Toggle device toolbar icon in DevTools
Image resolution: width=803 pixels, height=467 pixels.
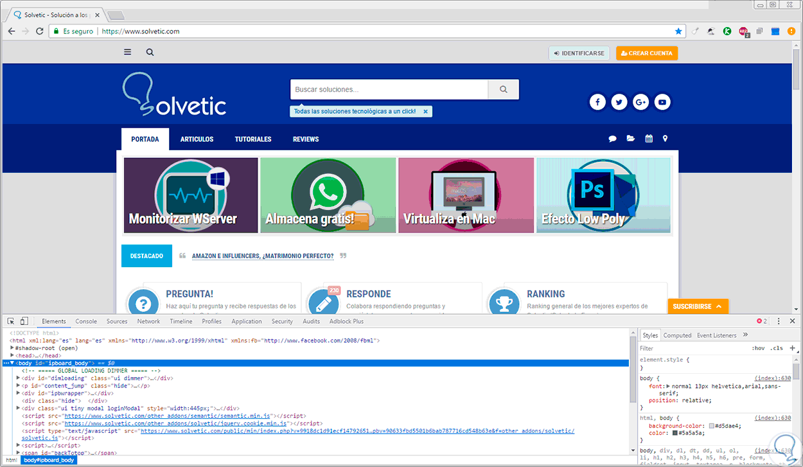click(24, 321)
